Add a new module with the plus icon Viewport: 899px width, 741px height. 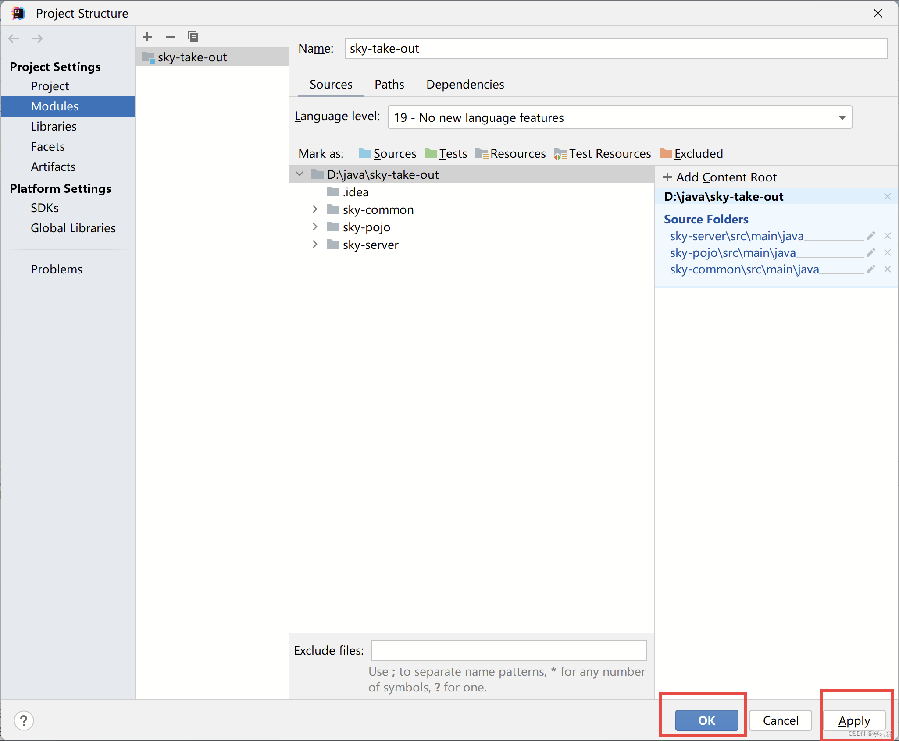tap(147, 36)
